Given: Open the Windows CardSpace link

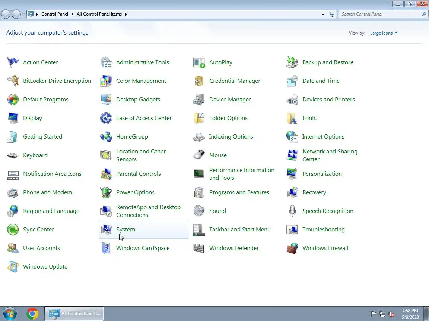Looking at the screenshot, I should (143, 248).
